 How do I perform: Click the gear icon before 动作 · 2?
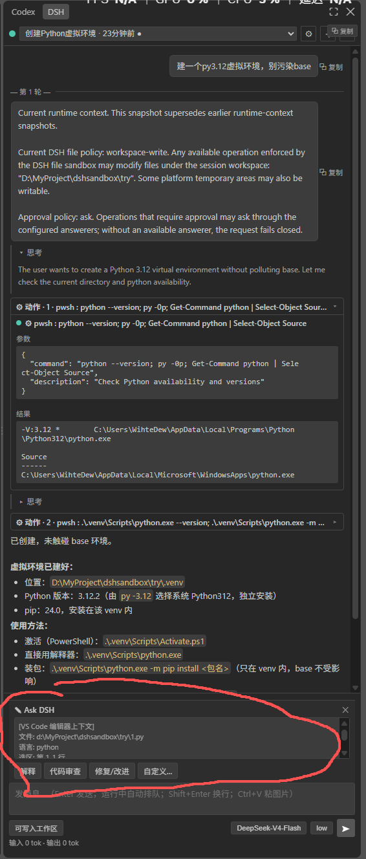tap(19, 521)
